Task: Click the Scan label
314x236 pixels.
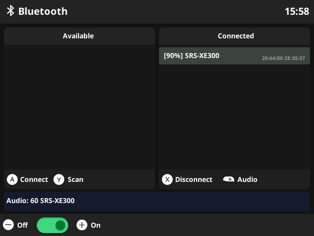Action: pyautogui.click(x=76, y=179)
